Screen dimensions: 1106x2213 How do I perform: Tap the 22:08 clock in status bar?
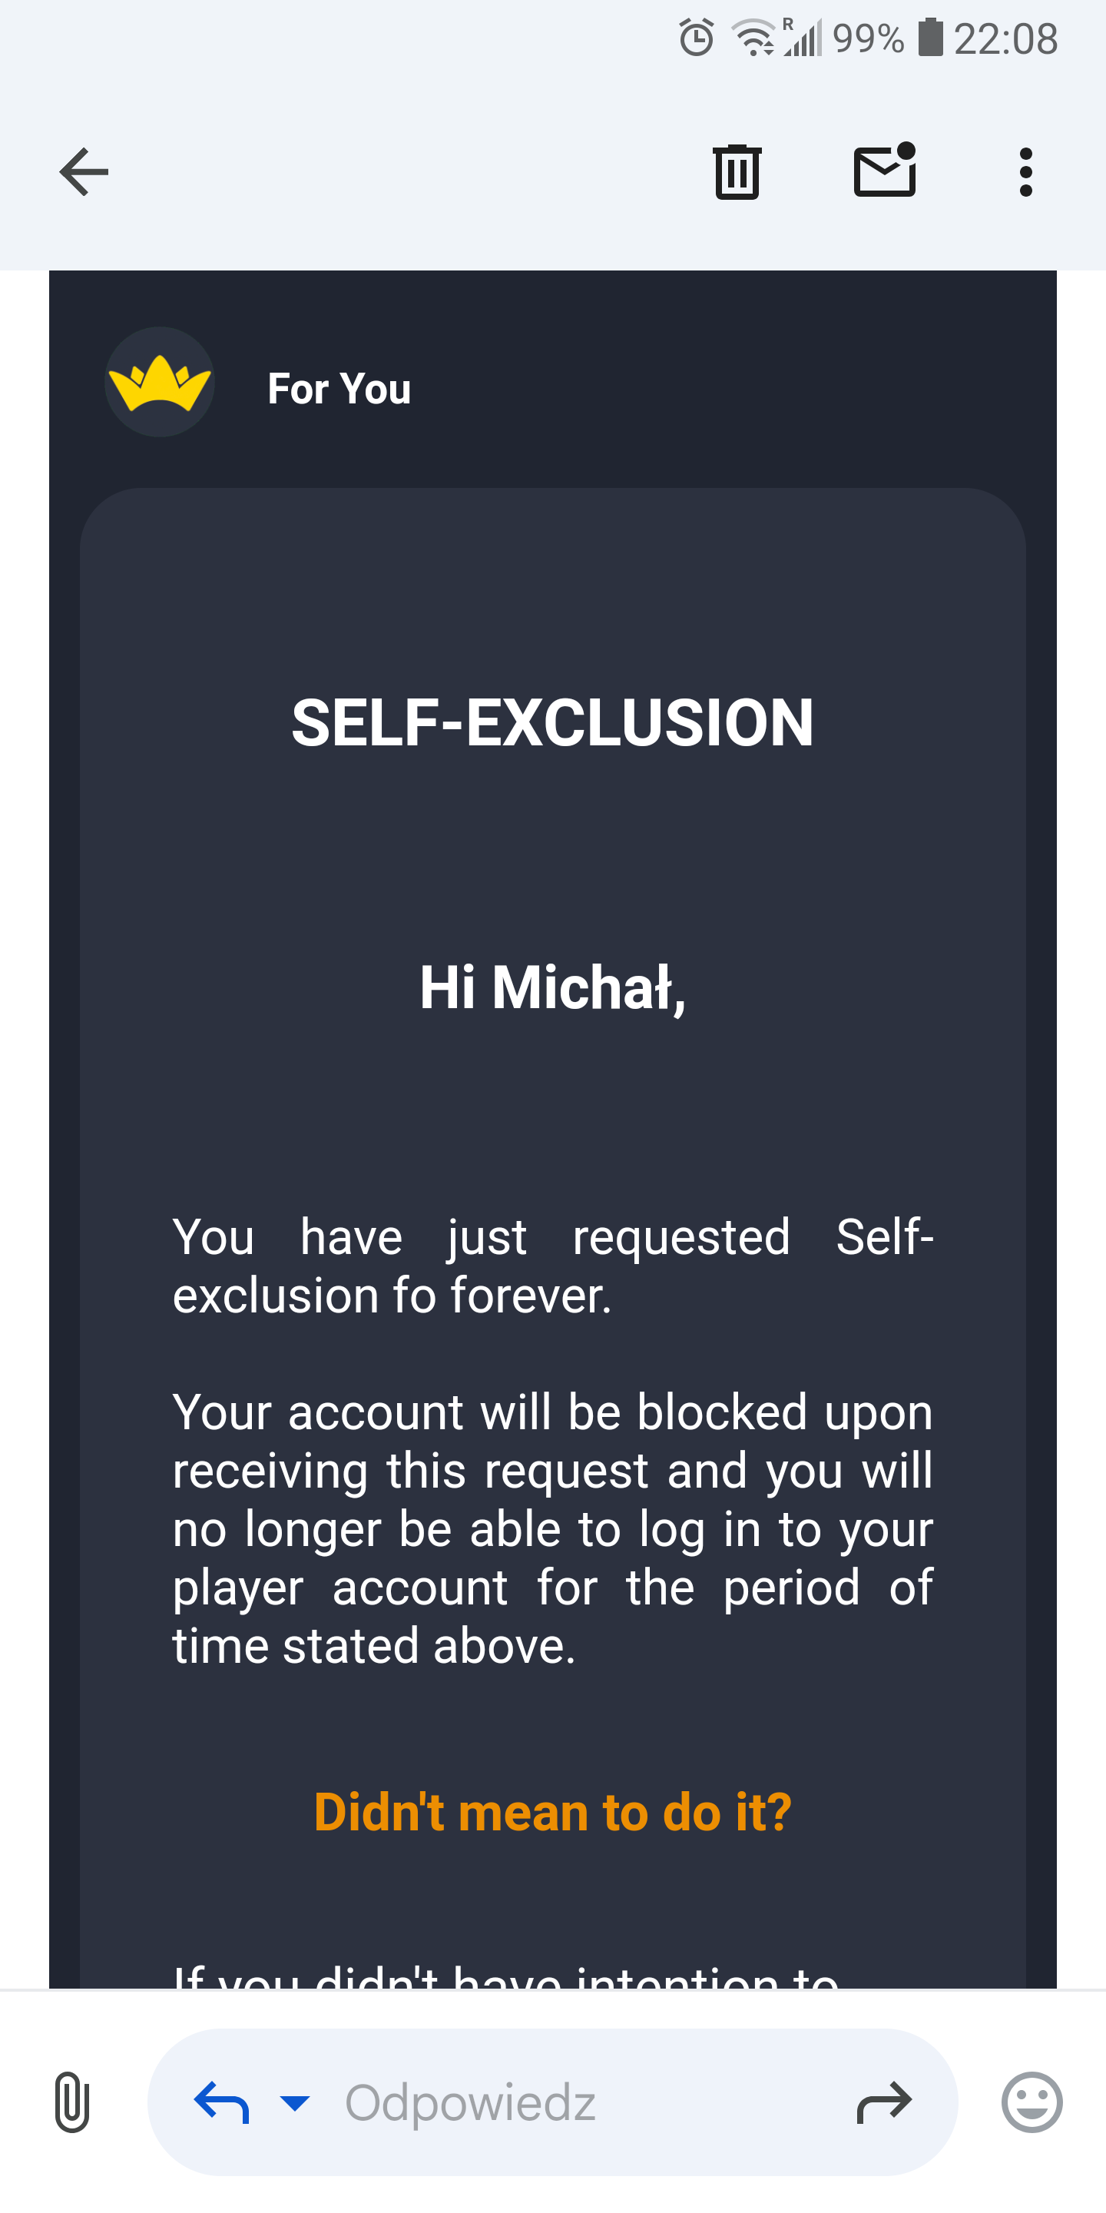[1005, 39]
